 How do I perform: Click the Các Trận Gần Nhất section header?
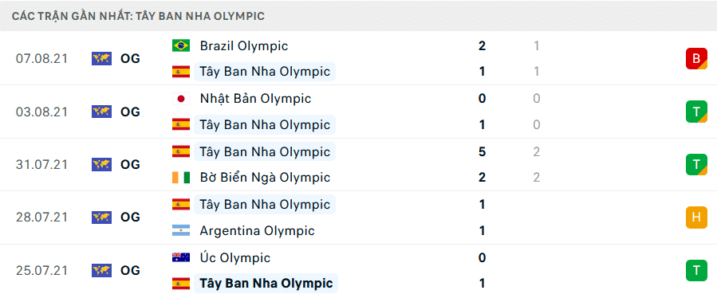[x=138, y=17]
